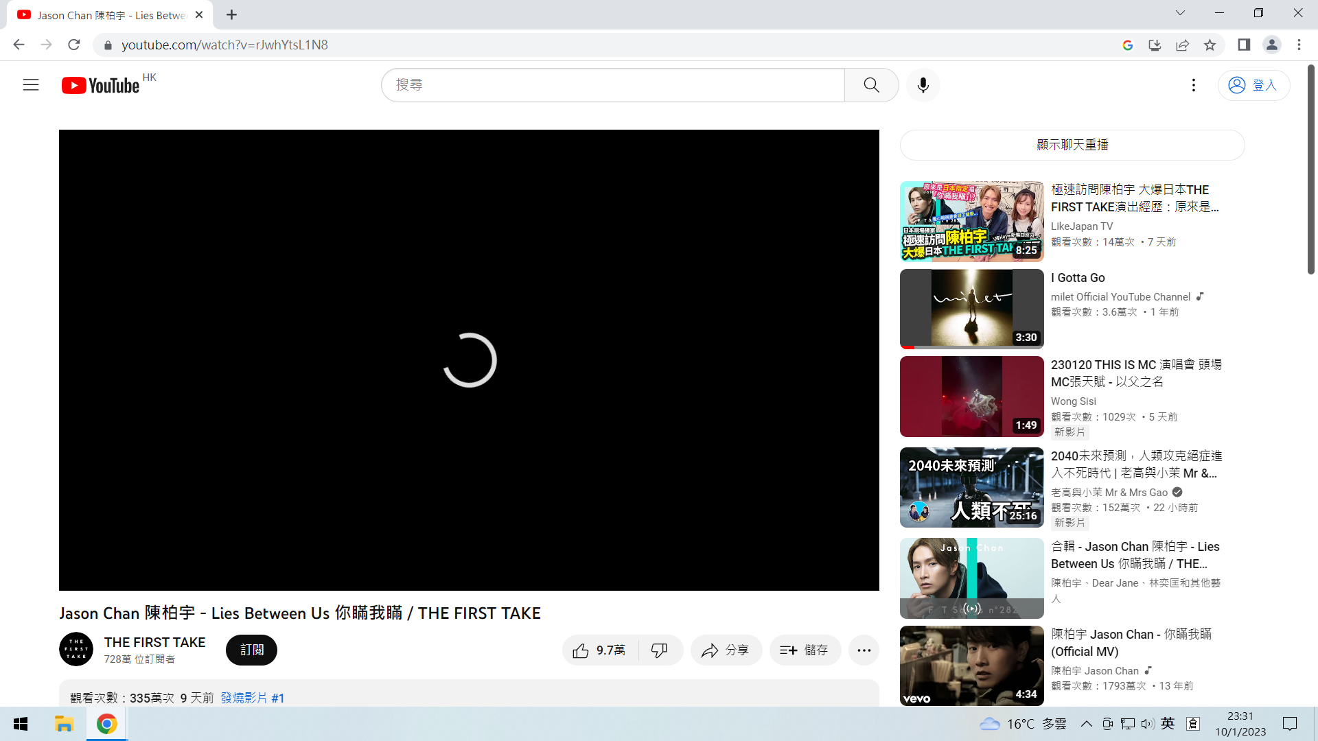1318x741 pixels.
Task: Open weather widget 16°C 多雲
Action: click(x=1023, y=724)
